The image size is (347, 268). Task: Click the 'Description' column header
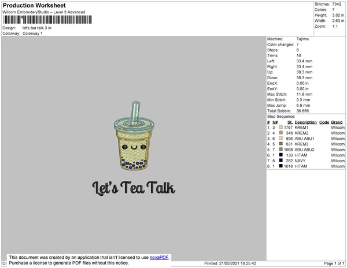[305, 122]
